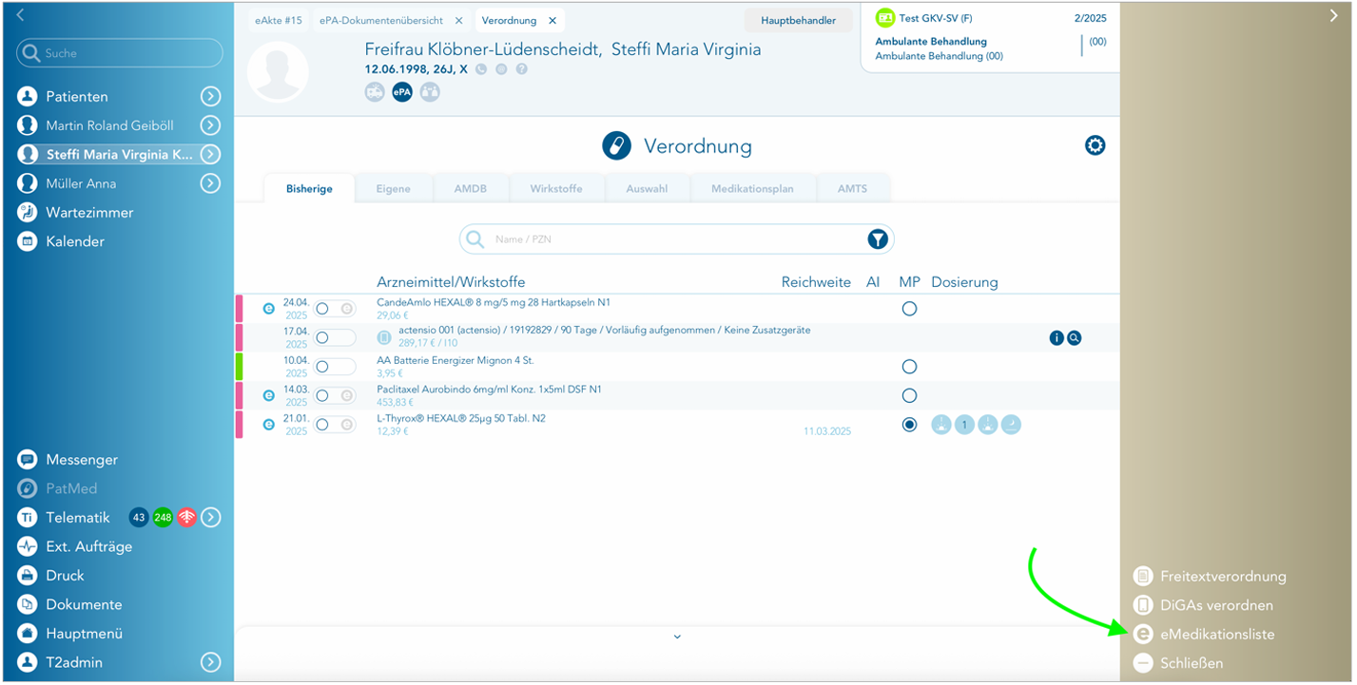This screenshot has width=1357, height=685.
Task: Switch to the Medikationsplan tab
Action: click(x=751, y=189)
